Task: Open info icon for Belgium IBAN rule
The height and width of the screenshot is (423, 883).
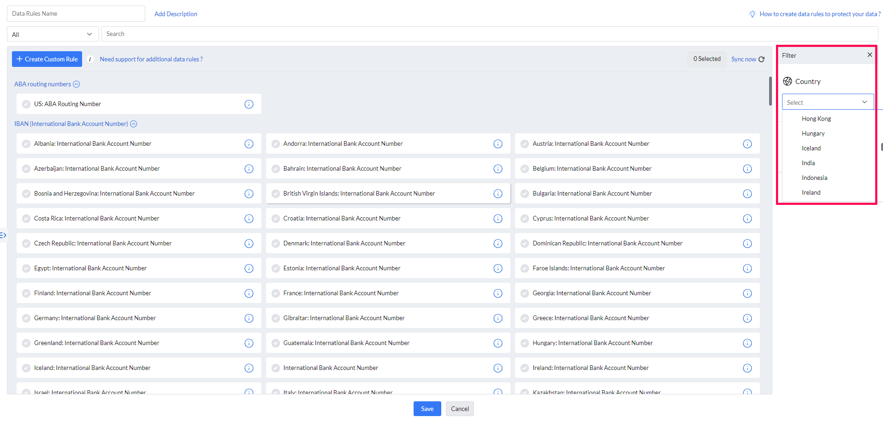Action: [x=747, y=169]
